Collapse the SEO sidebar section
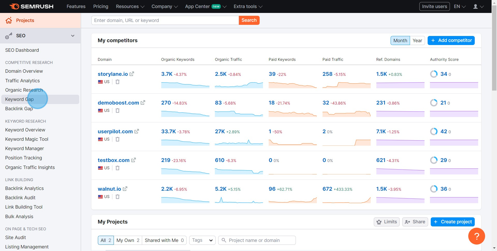This screenshot has height=251, width=497. click(x=73, y=36)
